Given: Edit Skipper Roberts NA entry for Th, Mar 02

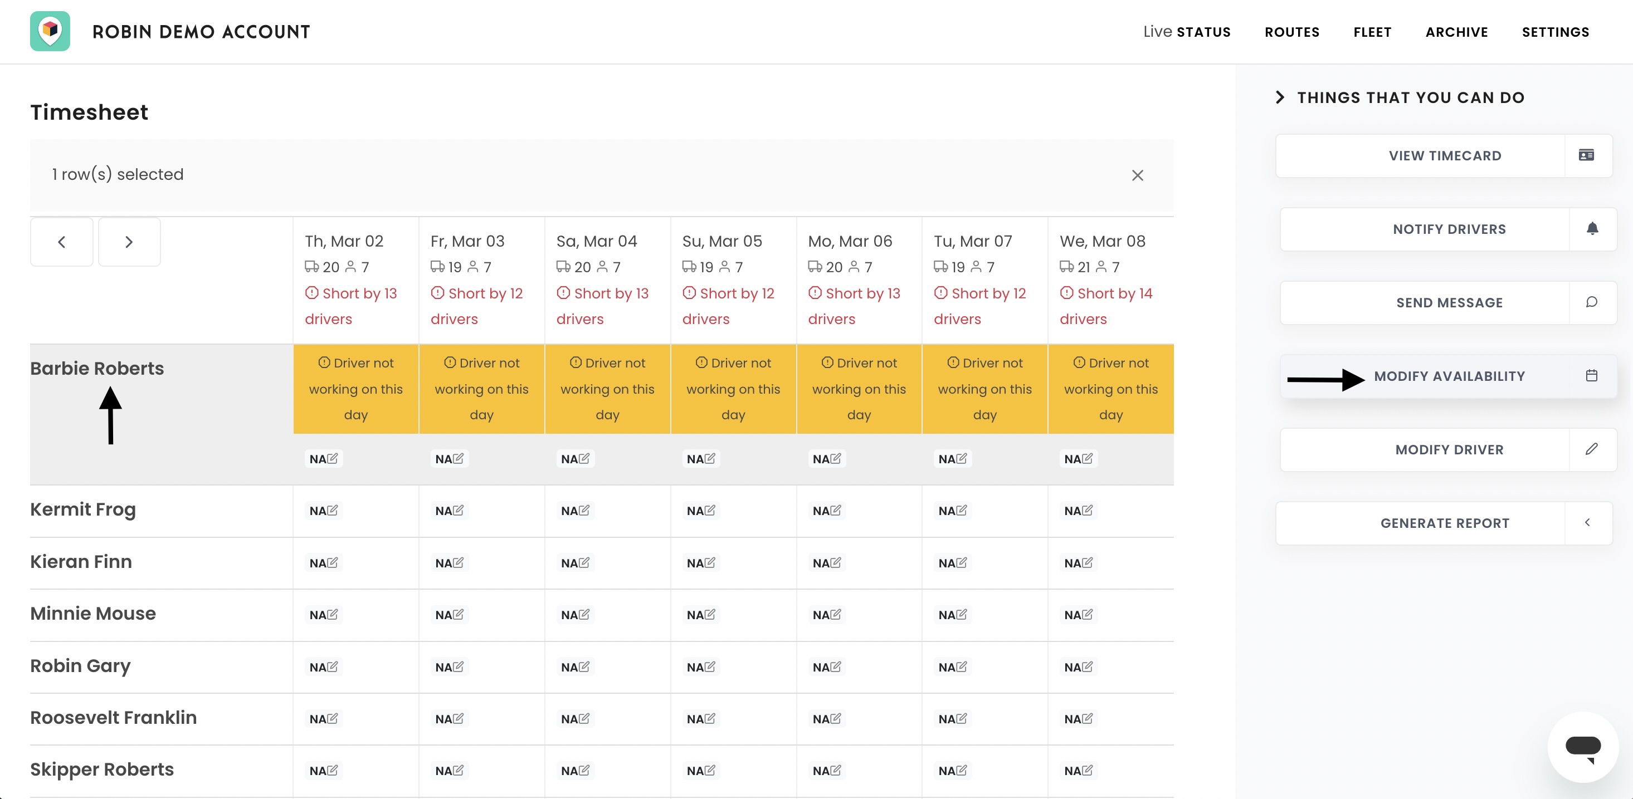Looking at the screenshot, I should point(324,771).
